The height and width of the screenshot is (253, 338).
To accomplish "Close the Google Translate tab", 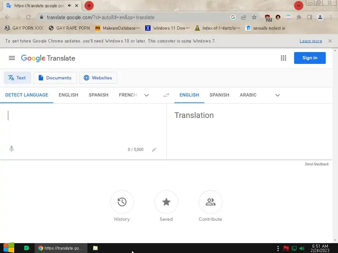I will (77, 6).
